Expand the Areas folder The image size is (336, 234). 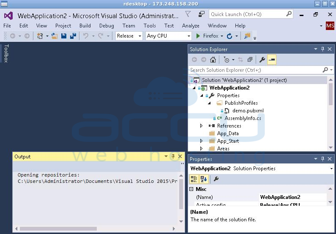201,148
